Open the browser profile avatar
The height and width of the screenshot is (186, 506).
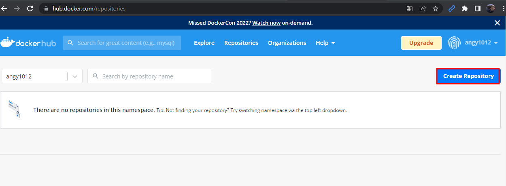[491, 8]
